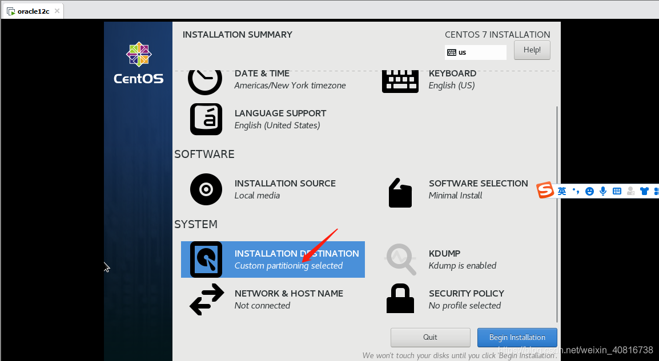
Task: Open the Keyboard layout icon
Action: (x=400, y=82)
